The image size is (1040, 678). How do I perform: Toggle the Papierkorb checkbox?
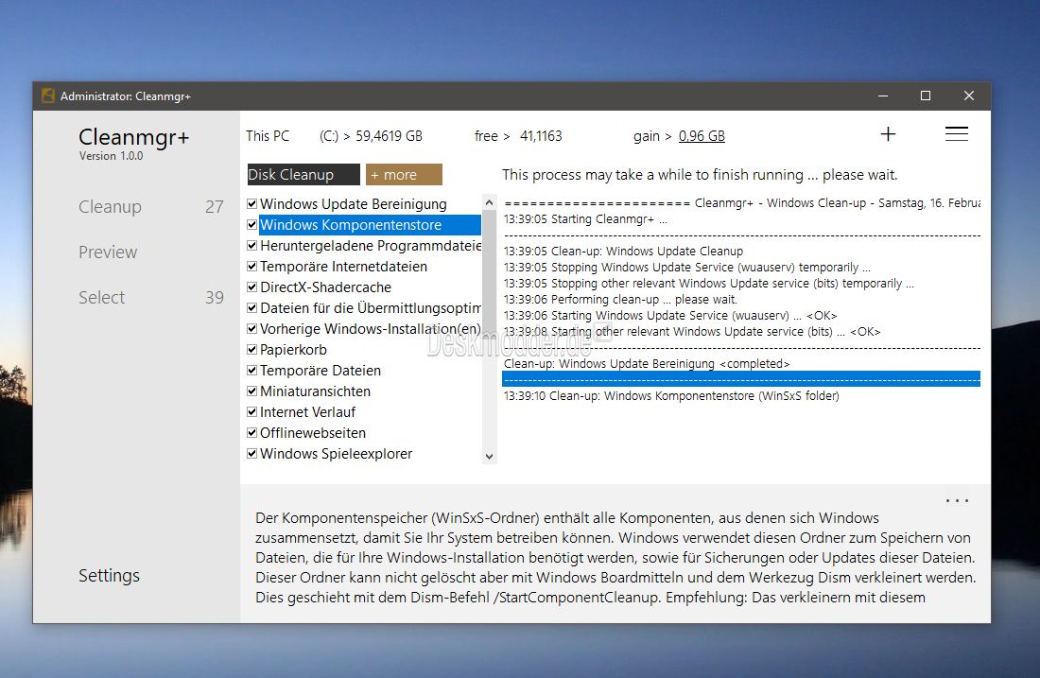pyautogui.click(x=252, y=350)
